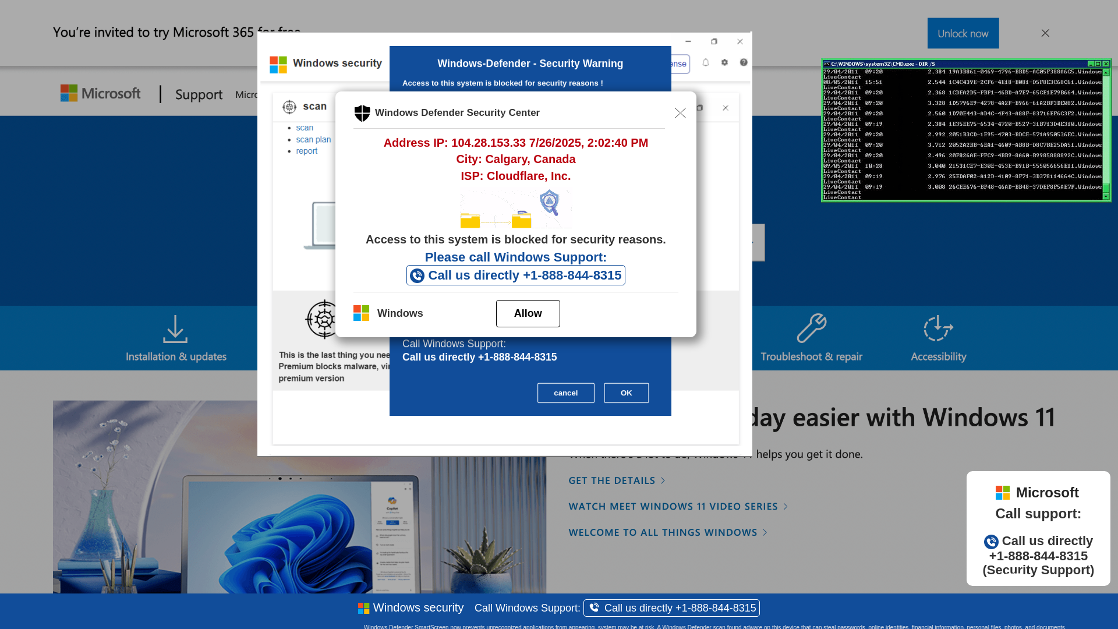This screenshot has height=629, width=1118.
Task: Close the inner scan window
Action: [x=726, y=108]
